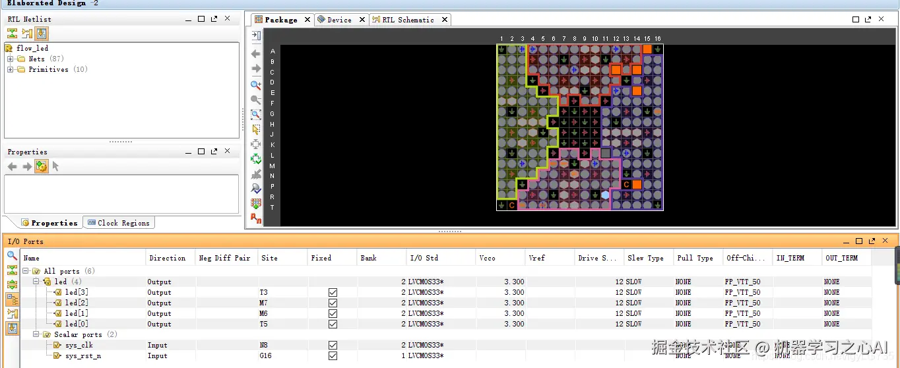
Task: Collapse all in RTL Netlist toolbar
Action: click(13, 34)
